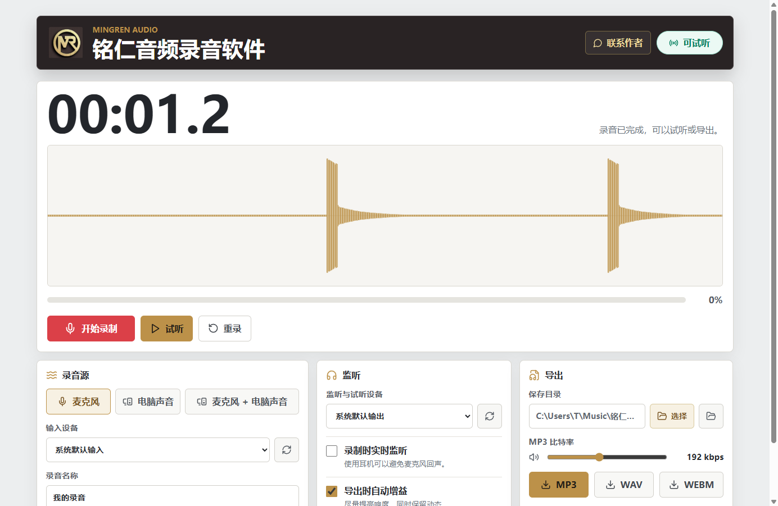Click the playback progress bar
Screen dimensions: 778x506
[x=367, y=300]
